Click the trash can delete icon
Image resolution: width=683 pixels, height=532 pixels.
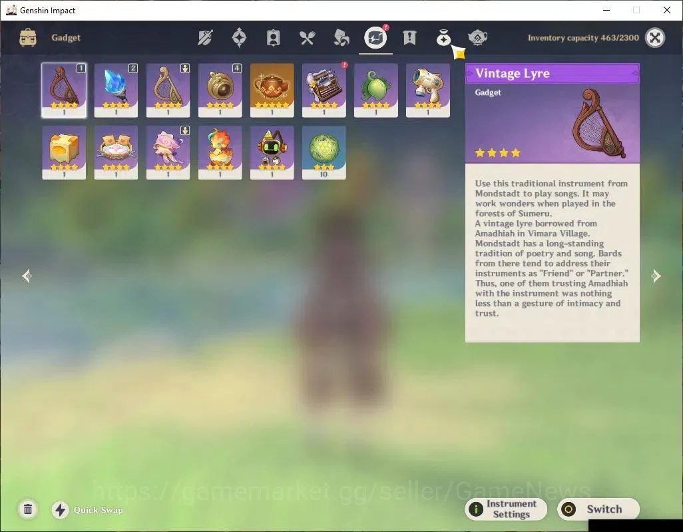28,509
